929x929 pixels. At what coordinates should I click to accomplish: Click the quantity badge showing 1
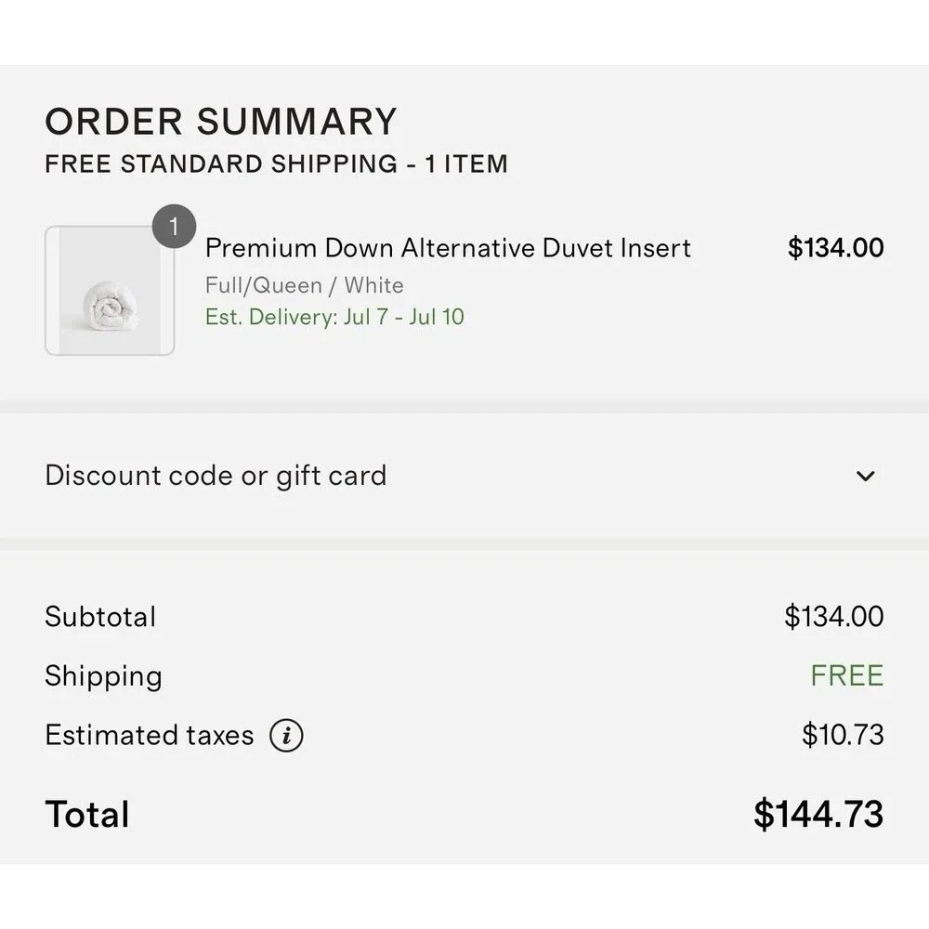174,227
